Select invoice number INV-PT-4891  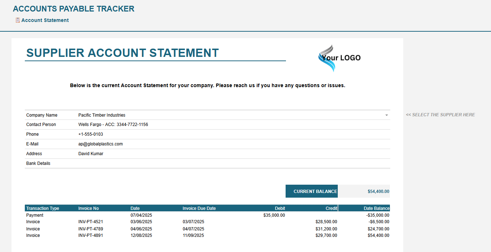tap(91, 235)
